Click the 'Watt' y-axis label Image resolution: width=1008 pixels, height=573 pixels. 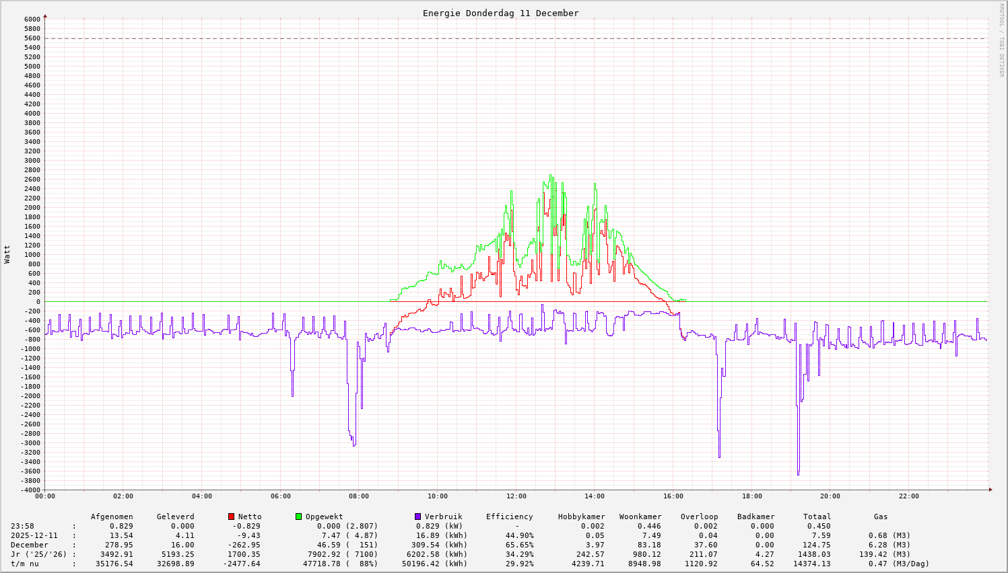(7, 254)
